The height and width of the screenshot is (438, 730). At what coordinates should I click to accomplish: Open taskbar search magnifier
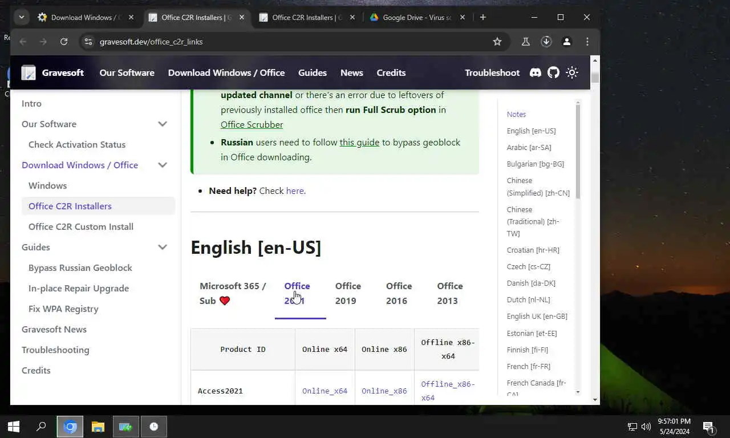point(41,427)
